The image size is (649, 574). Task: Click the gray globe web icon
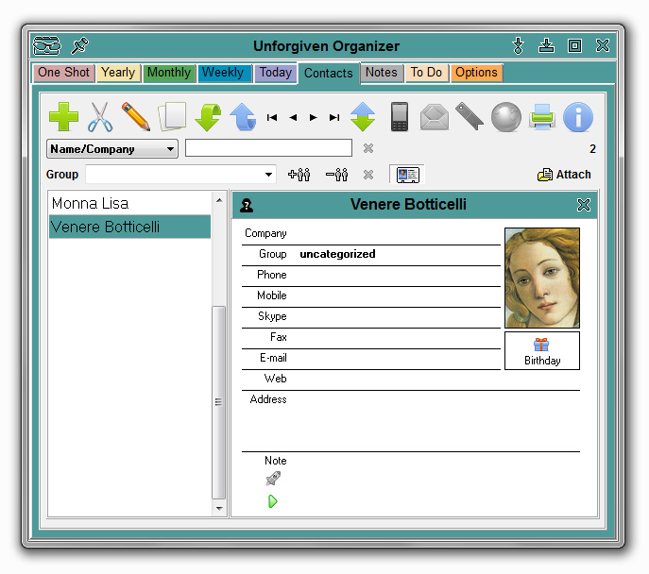tap(505, 117)
